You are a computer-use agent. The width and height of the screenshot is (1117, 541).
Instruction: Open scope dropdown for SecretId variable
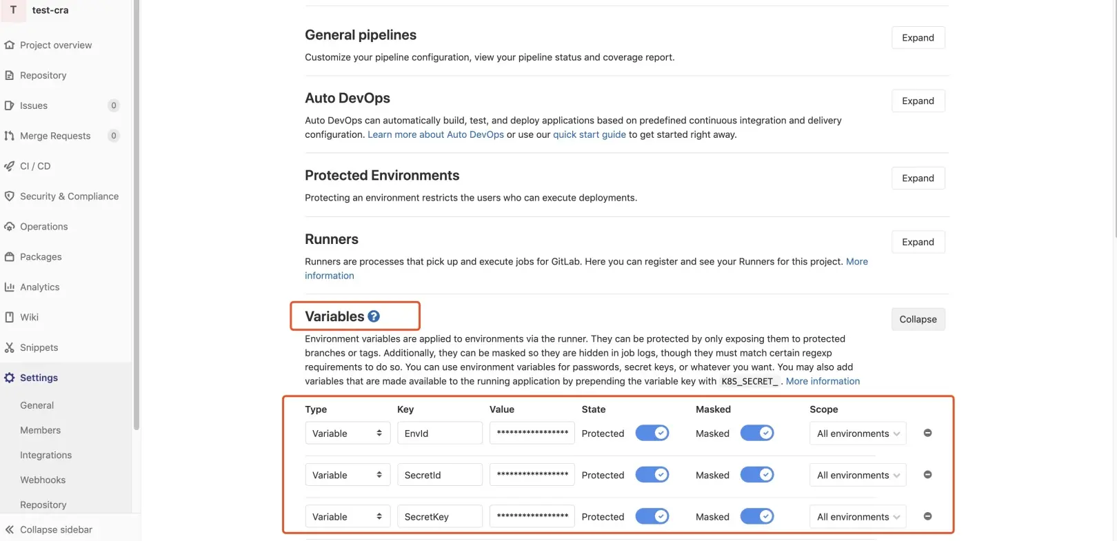click(x=857, y=475)
